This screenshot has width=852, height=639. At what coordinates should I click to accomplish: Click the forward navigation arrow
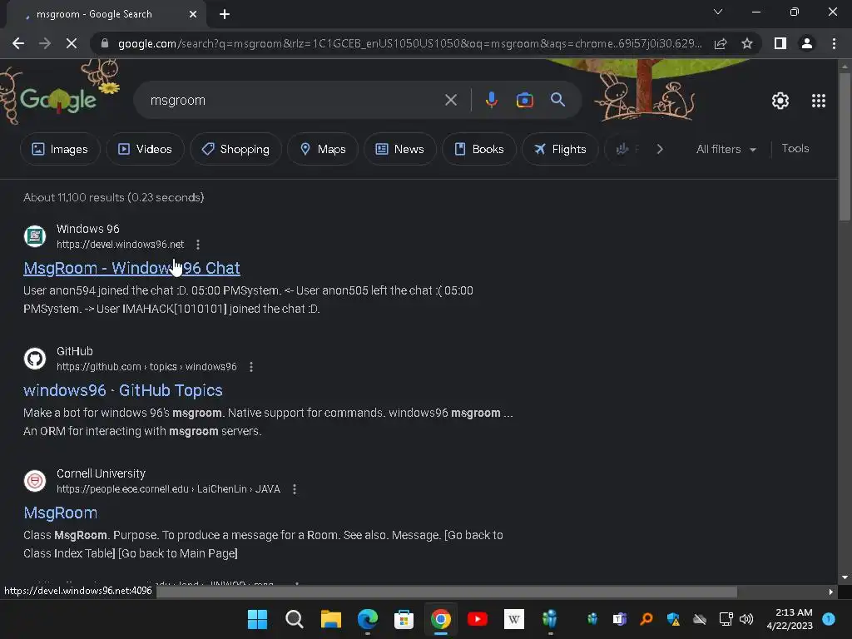click(45, 43)
